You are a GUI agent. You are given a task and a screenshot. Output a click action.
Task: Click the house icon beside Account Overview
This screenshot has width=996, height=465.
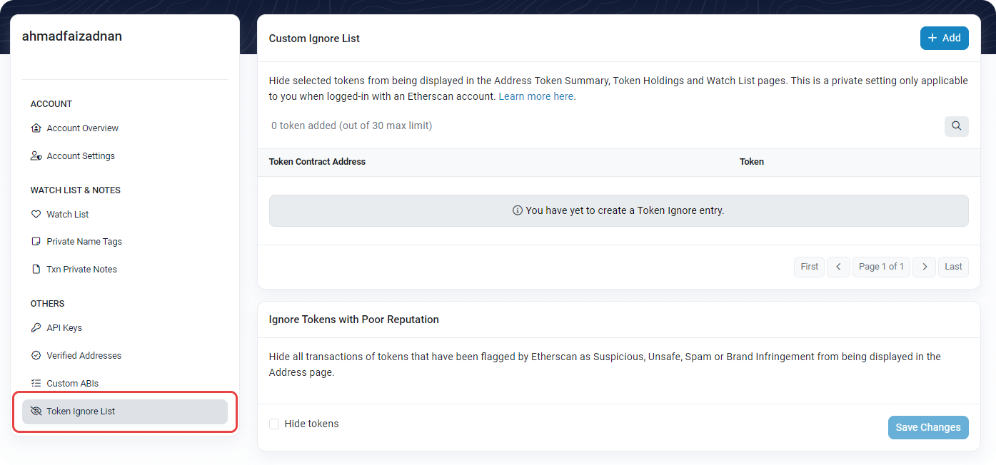point(36,128)
